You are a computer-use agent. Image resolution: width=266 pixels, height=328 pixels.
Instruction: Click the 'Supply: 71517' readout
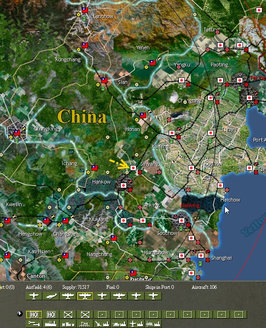pos(76,287)
